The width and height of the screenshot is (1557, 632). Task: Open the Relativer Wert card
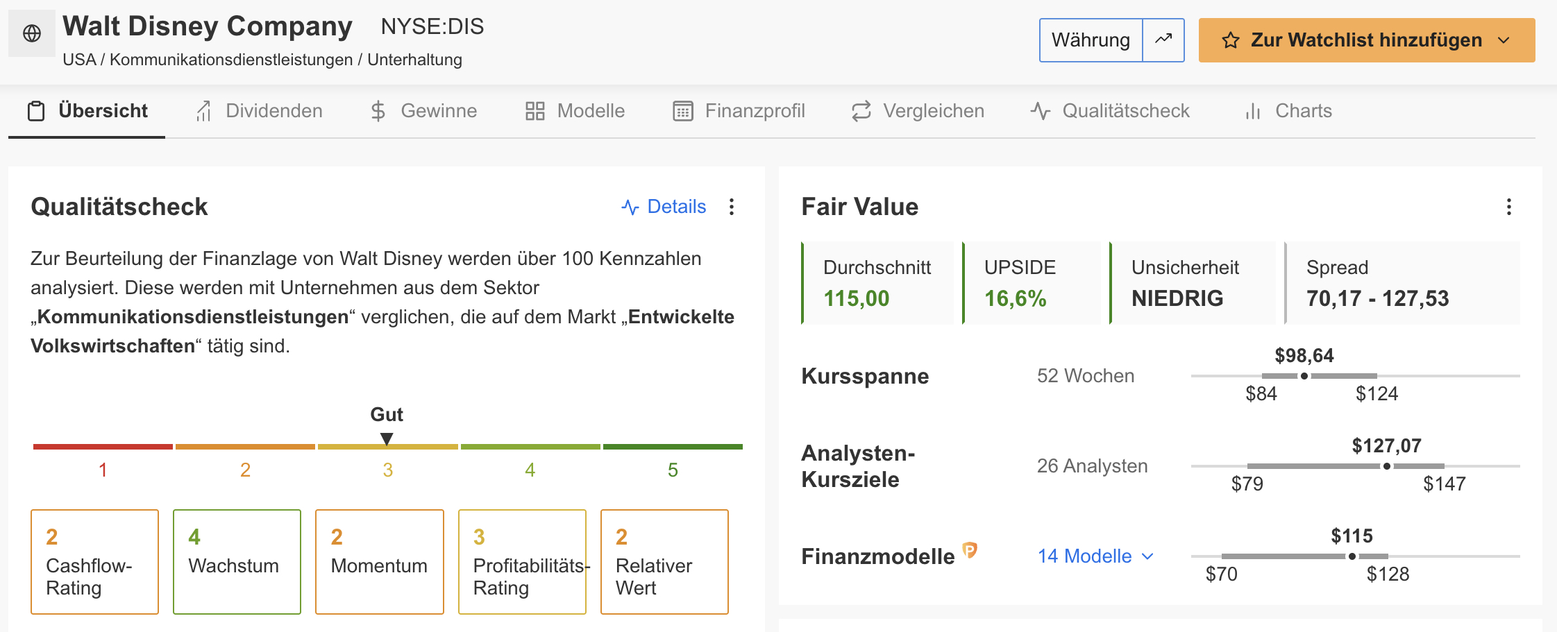click(664, 562)
